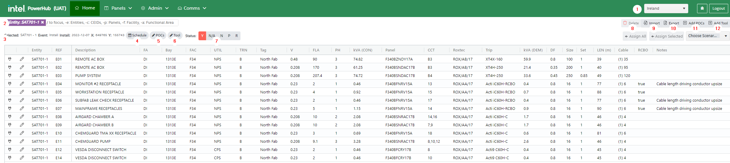Set status to R

[x=236, y=36]
